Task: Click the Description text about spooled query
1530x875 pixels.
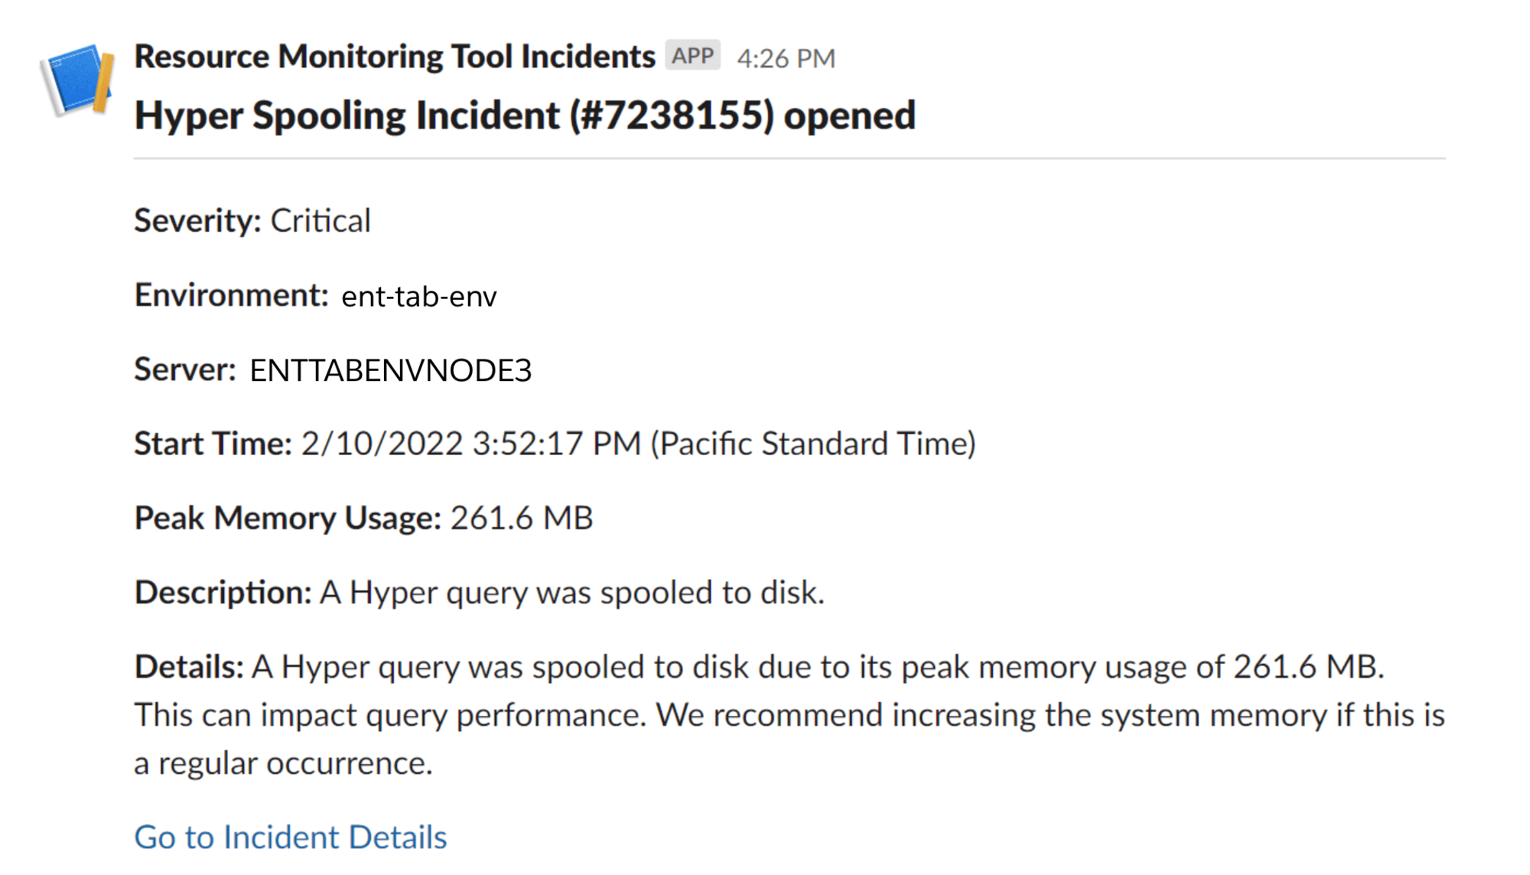Action: coord(572,593)
